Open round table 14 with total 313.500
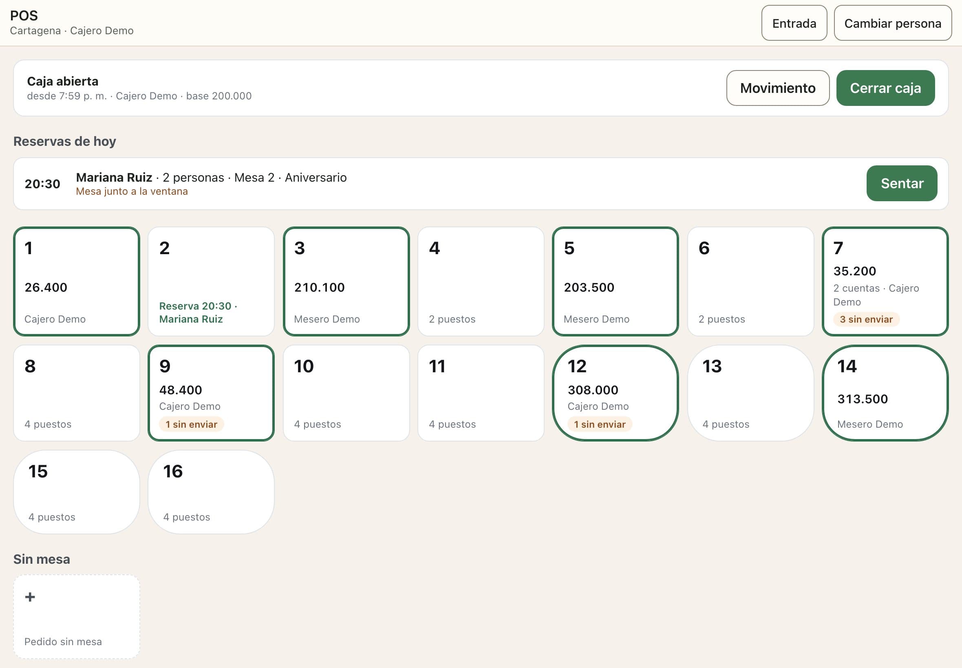Screen dimensions: 962x668 pyautogui.click(x=885, y=393)
